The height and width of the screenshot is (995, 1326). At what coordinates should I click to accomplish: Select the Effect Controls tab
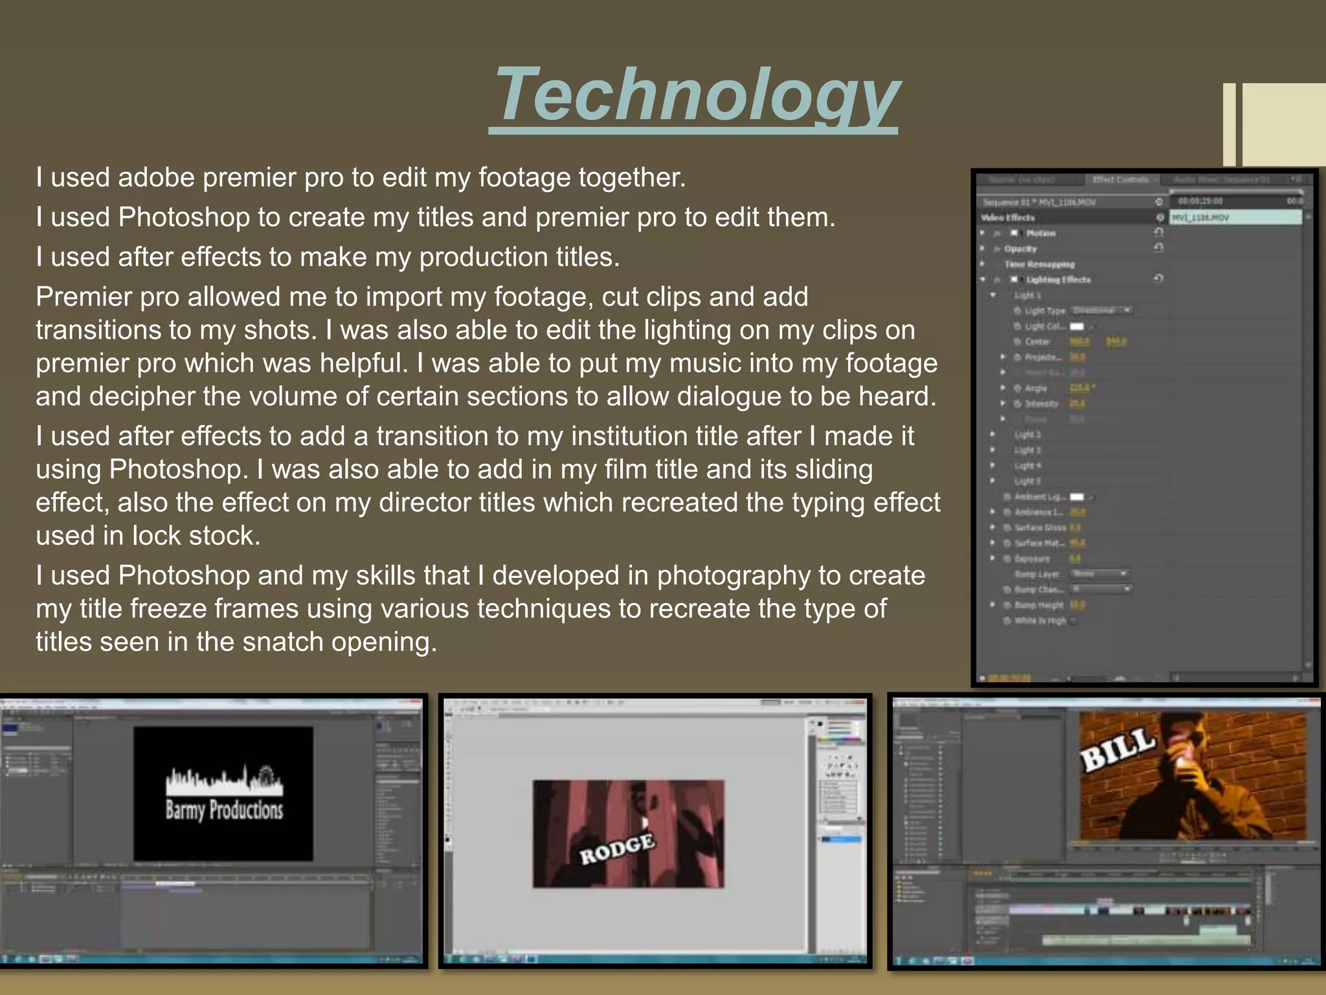(1121, 179)
